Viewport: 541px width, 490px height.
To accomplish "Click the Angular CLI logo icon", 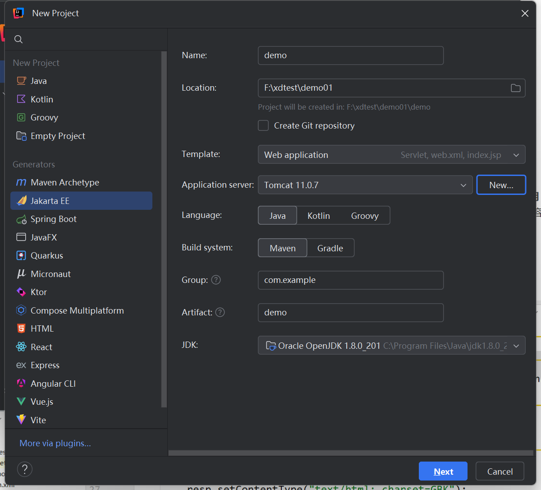I will [21, 384].
